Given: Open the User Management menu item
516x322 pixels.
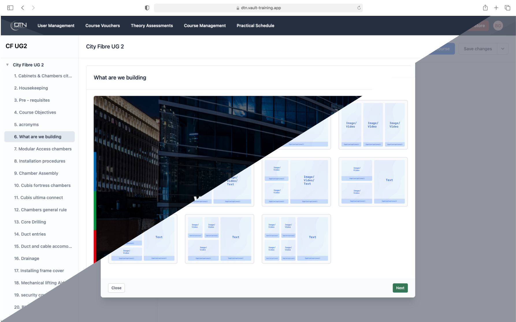Looking at the screenshot, I should coord(56,26).
